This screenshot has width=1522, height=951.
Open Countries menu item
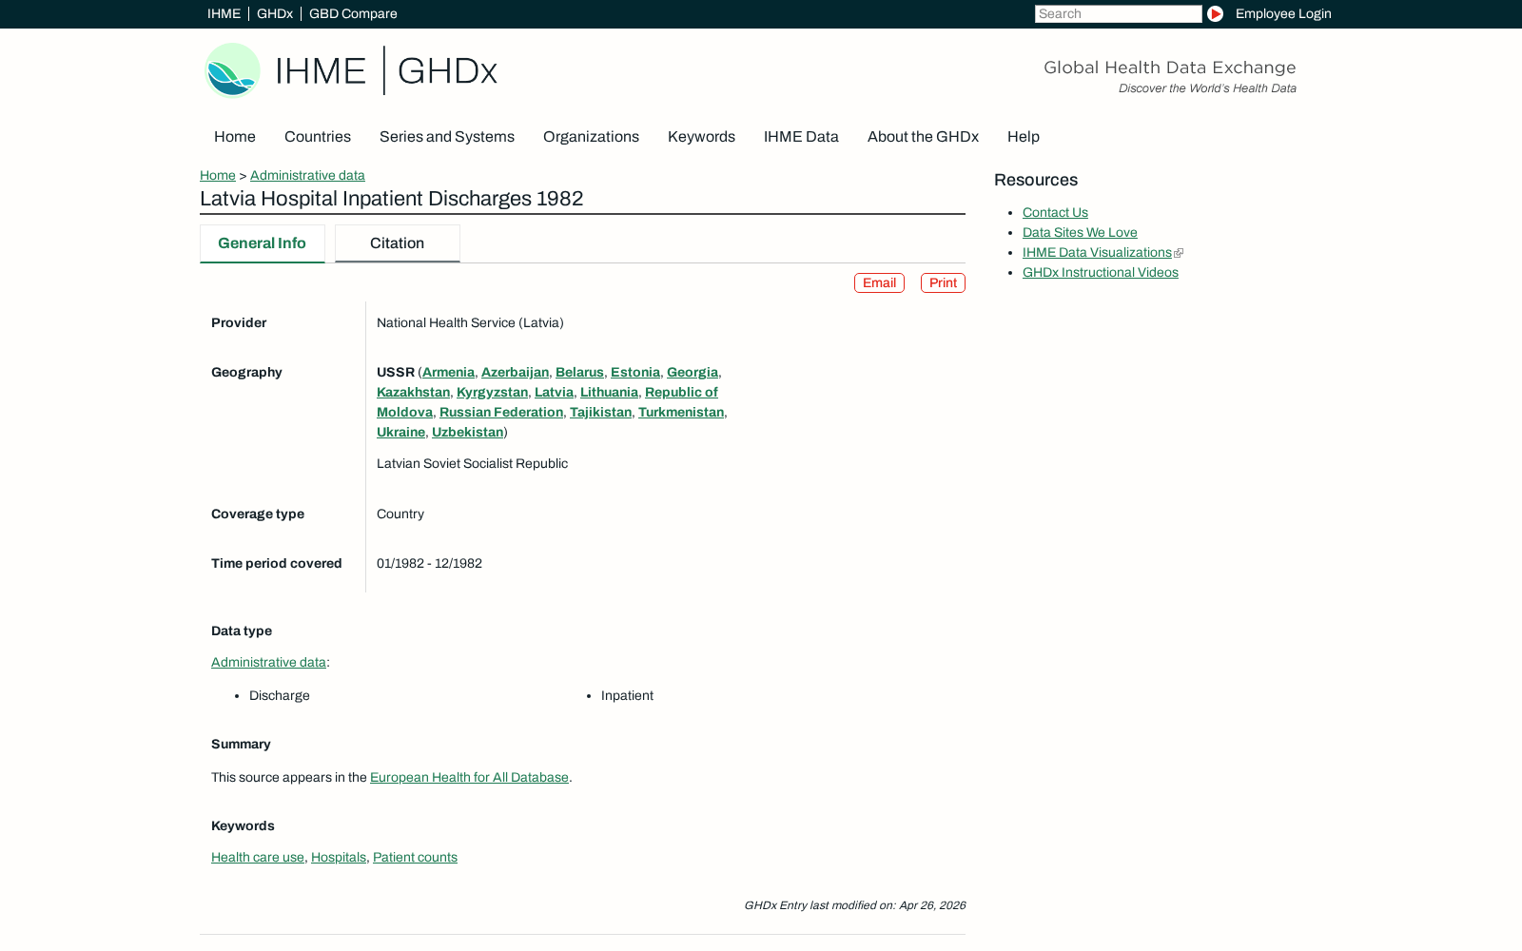pyautogui.click(x=318, y=137)
